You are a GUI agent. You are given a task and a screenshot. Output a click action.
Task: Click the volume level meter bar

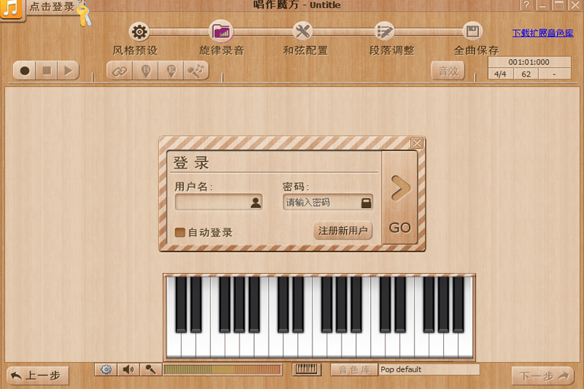point(223,370)
